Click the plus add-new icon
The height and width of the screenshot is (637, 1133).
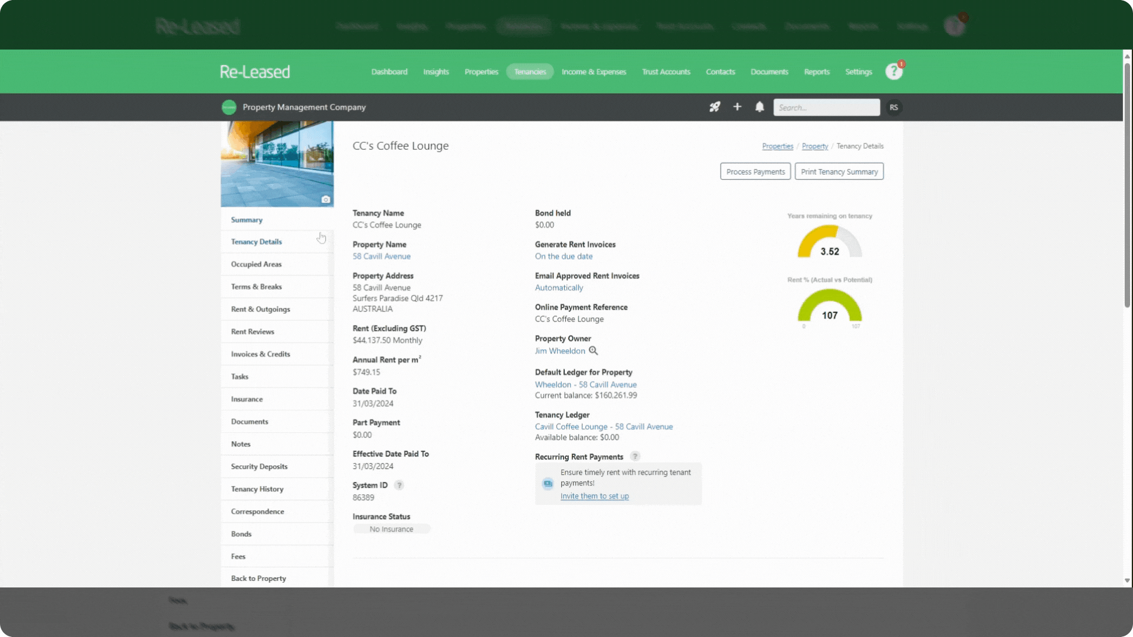tap(737, 107)
